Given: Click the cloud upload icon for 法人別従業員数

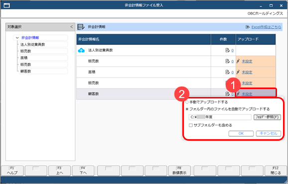Looking at the screenshot, I should click(81, 50).
